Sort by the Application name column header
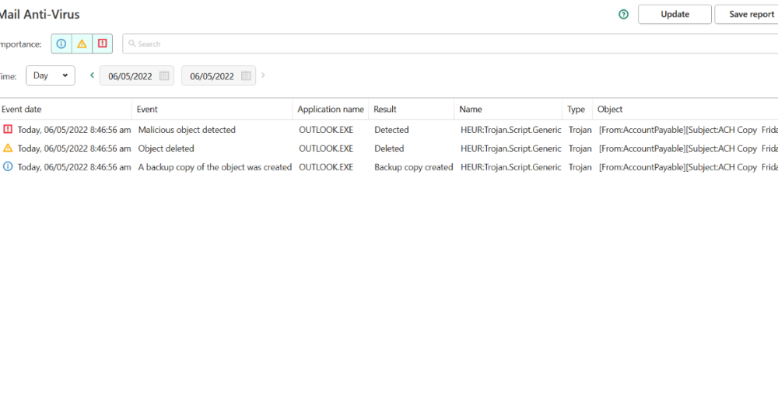Viewport: 778px width, 405px height. (331, 109)
